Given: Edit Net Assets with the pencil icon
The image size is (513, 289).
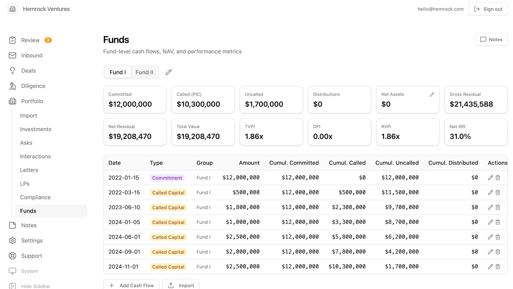Looking at the screenshot, I should [432, 94].
